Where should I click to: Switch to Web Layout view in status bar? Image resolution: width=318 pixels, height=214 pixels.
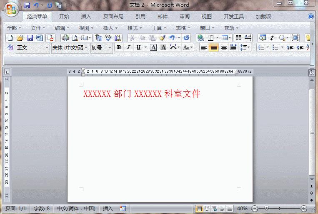214,209
